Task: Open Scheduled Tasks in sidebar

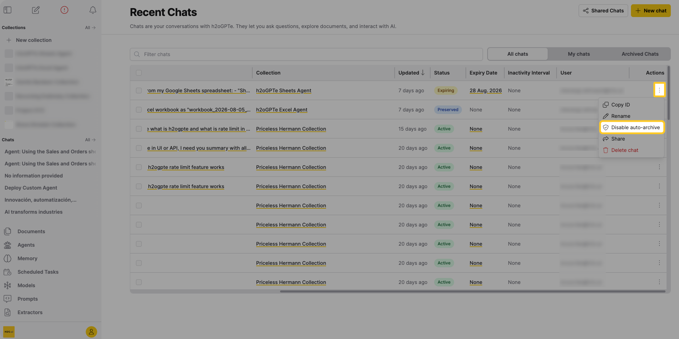Action: click(38, 272)
